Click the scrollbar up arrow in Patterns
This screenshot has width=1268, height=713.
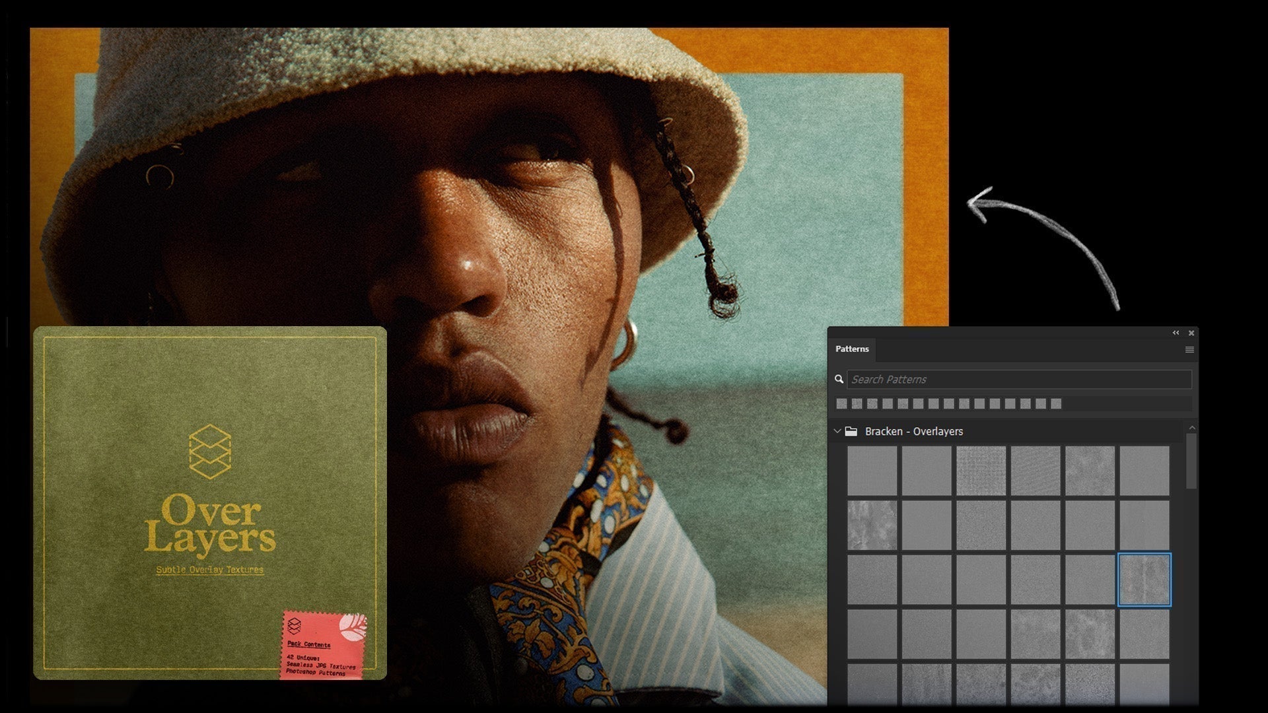point(1192,428)
